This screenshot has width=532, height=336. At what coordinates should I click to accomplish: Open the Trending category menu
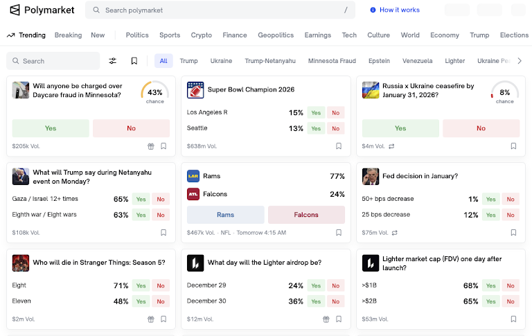point(26,35)
